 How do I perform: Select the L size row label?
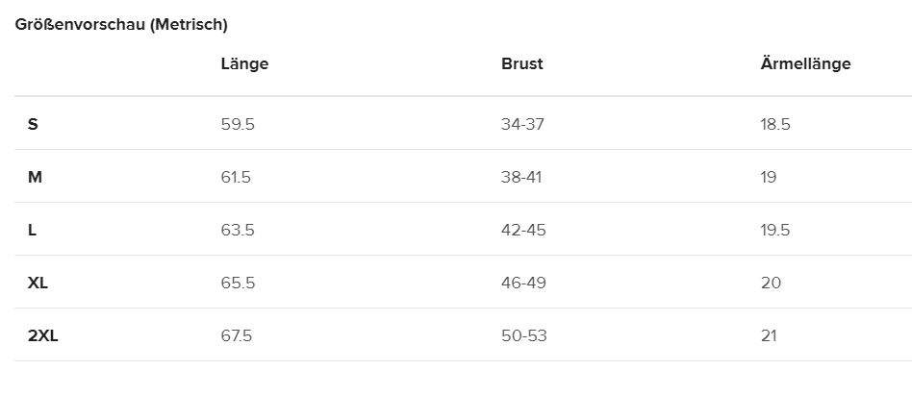(x=33, y=230)
